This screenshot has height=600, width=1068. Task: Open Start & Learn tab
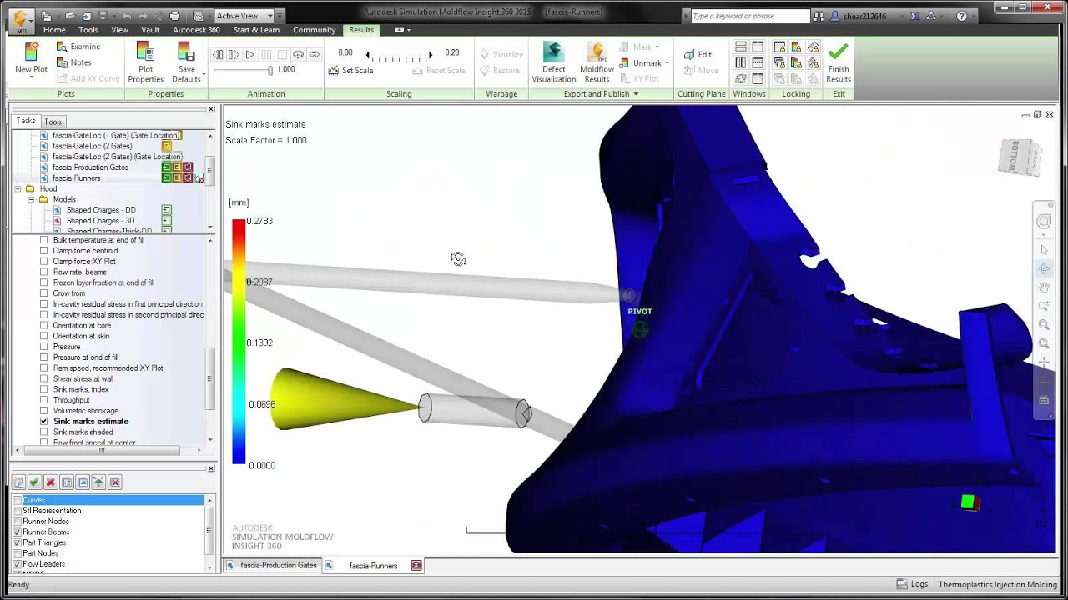point(256,30)
